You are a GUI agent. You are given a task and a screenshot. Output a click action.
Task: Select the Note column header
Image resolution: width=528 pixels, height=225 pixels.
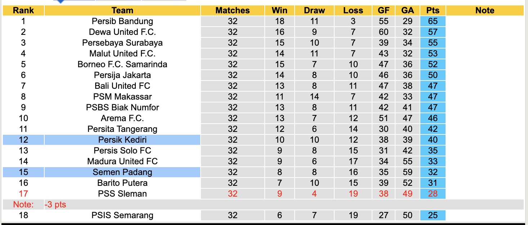(485, 10)
